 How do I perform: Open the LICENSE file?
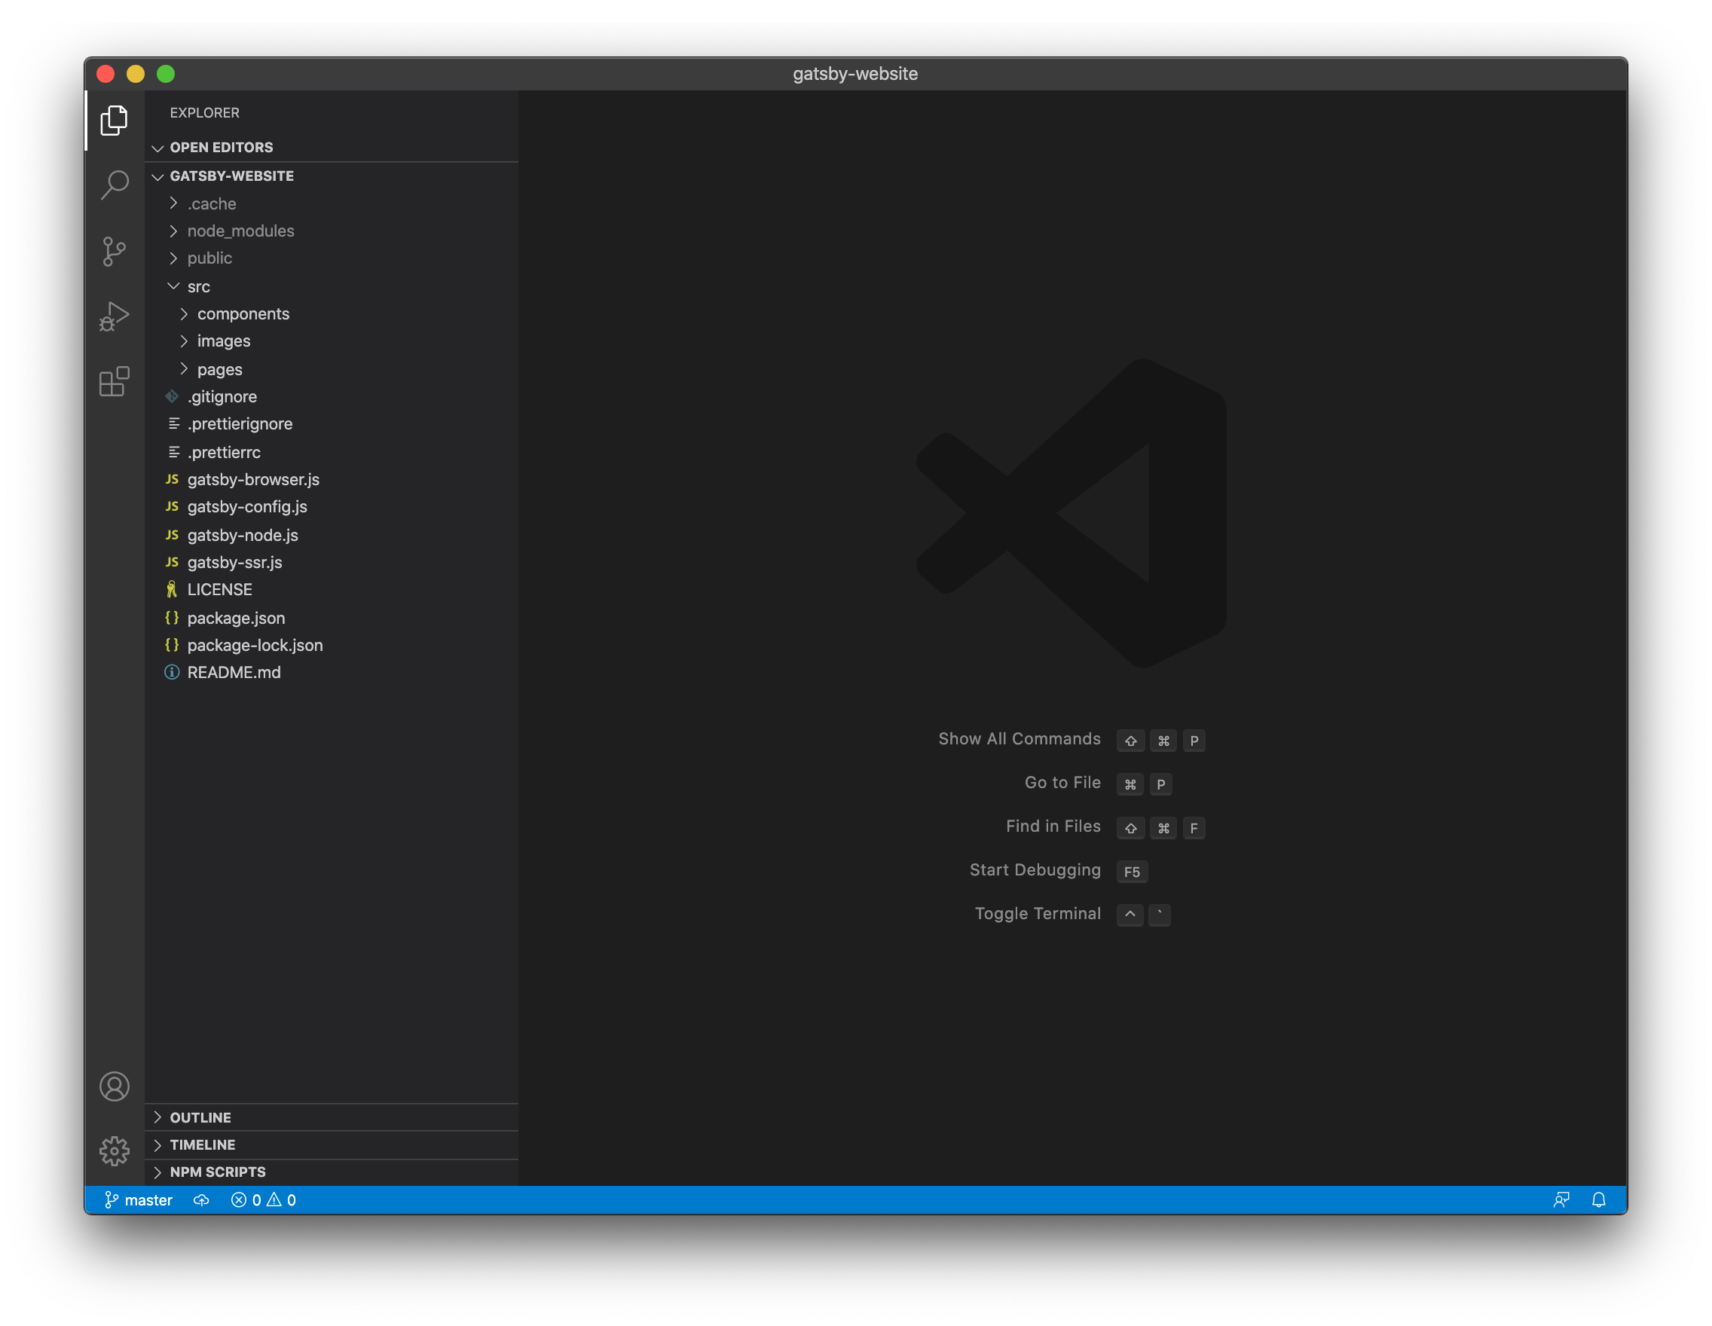coord(332,590)
